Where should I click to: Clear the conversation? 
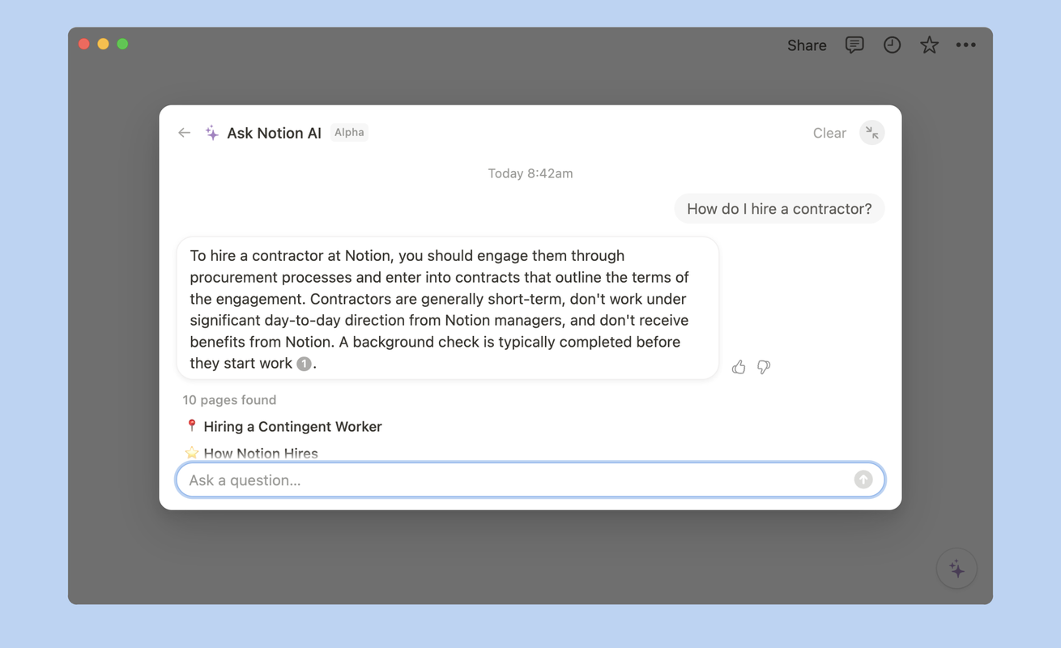click(829, 133)
